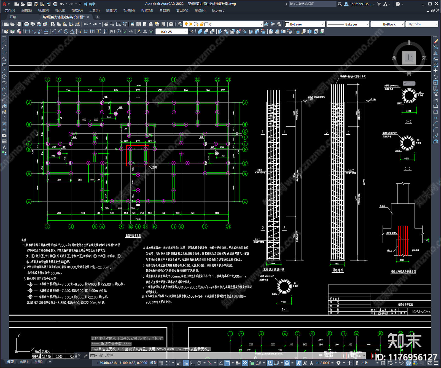Open the 标注(N) menu
The width and height of the screenshot is (441, 368).
(x=129, y=10)
